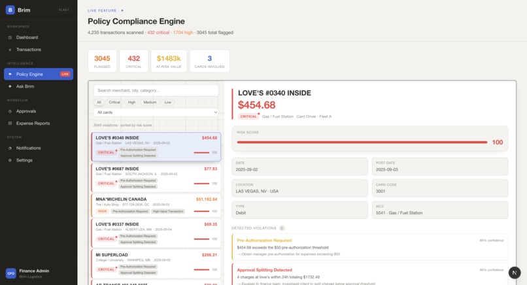
Task: Open the Transactions page
Action: (39, 50)
